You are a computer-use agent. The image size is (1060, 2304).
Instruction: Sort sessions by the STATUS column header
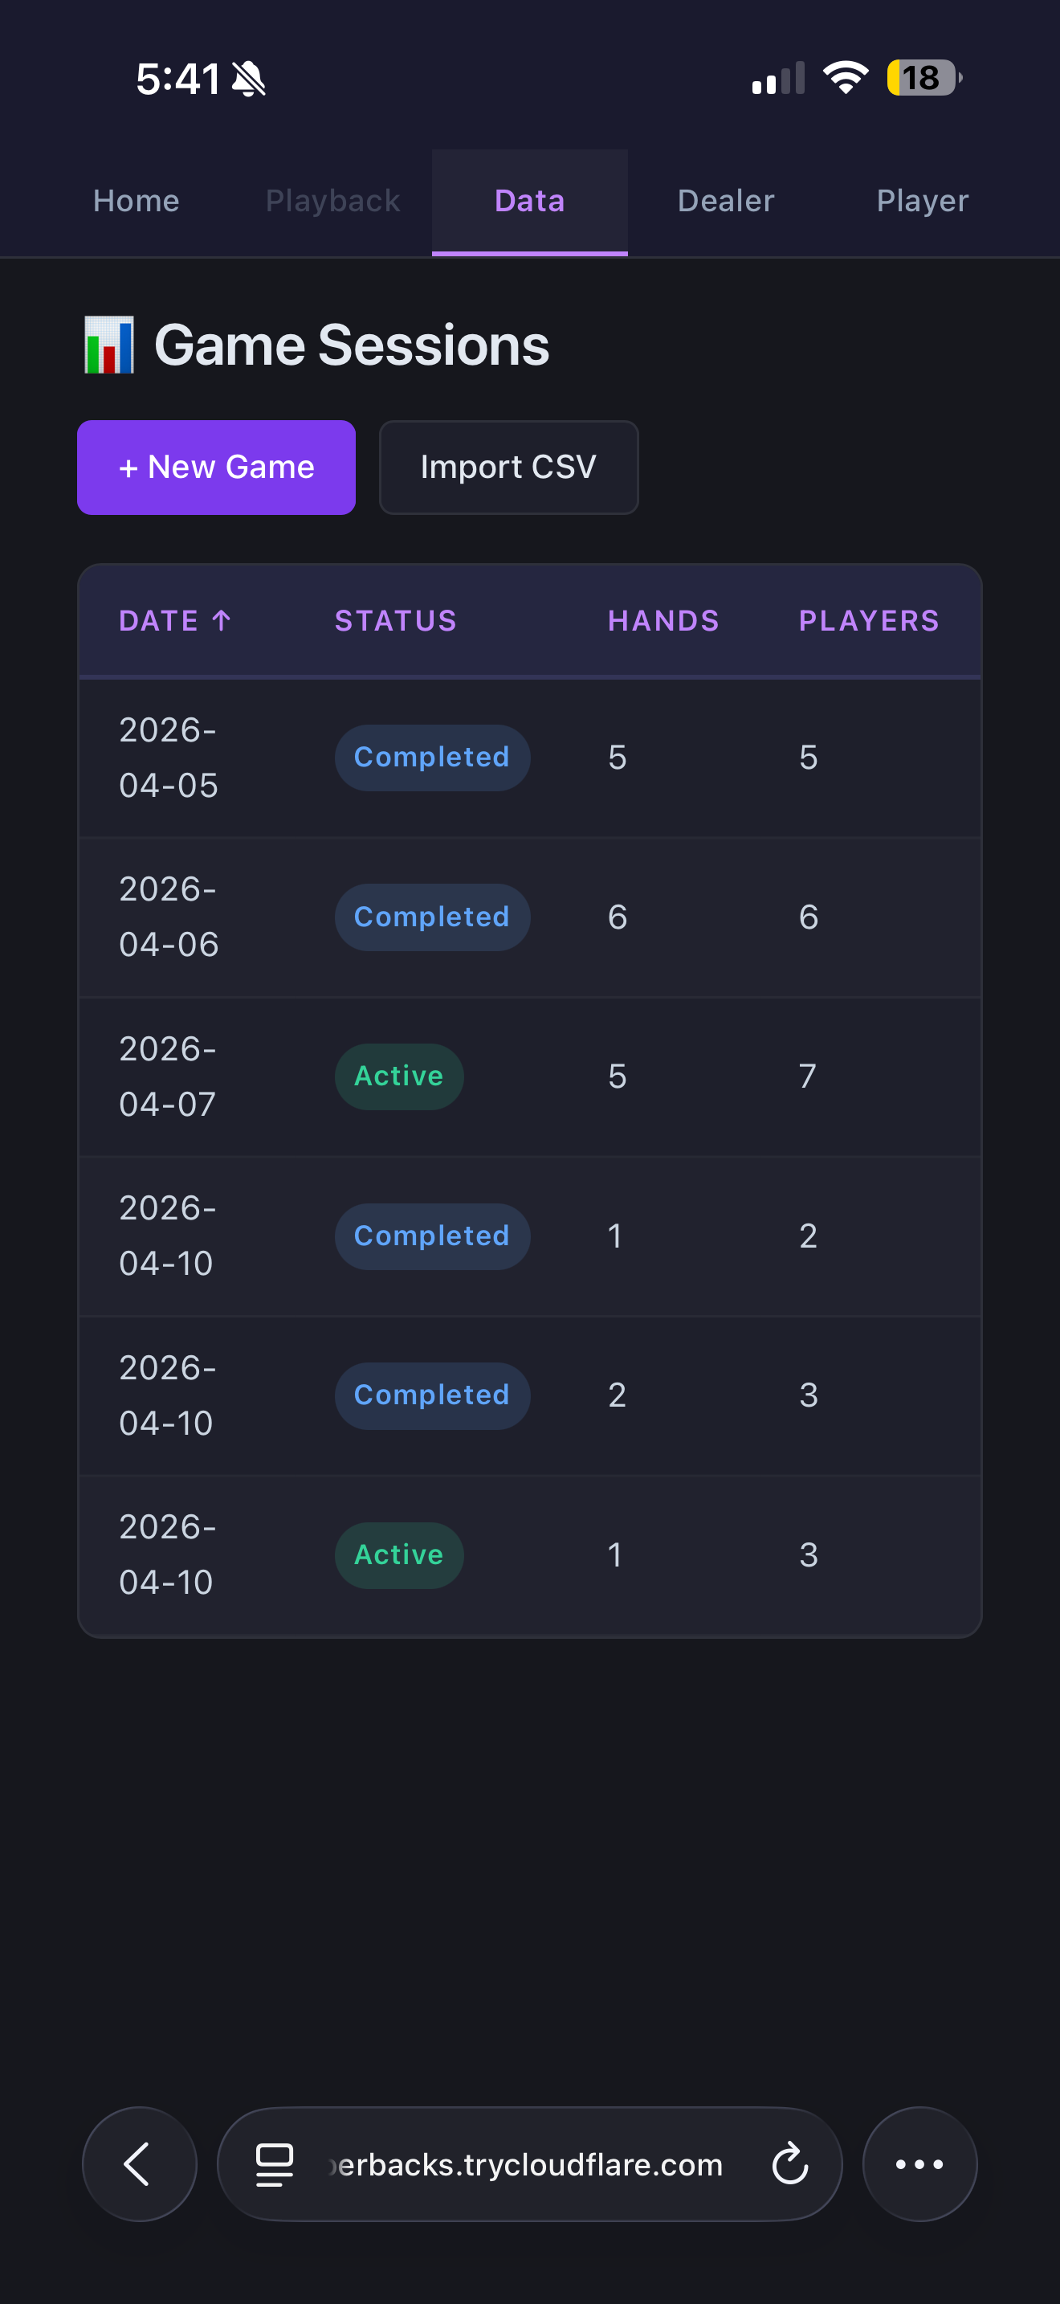pyautogui.click(x=396, y=620)
